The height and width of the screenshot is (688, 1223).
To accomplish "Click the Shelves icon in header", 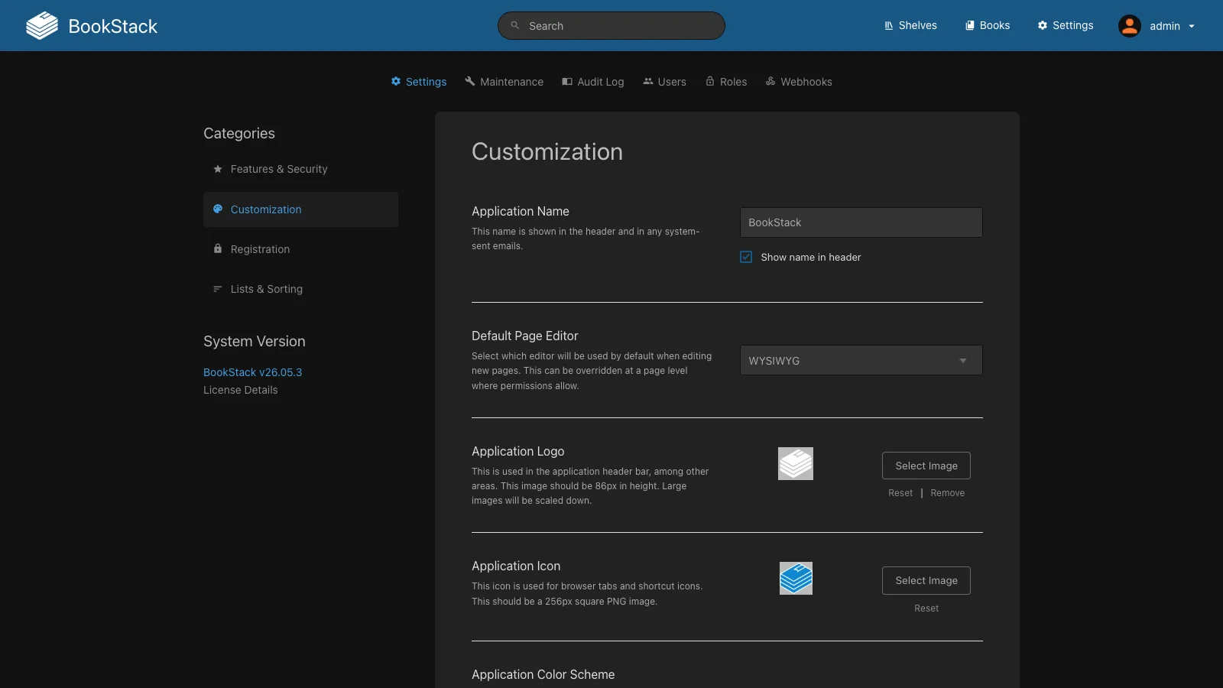I will click(x=889, y=26).
